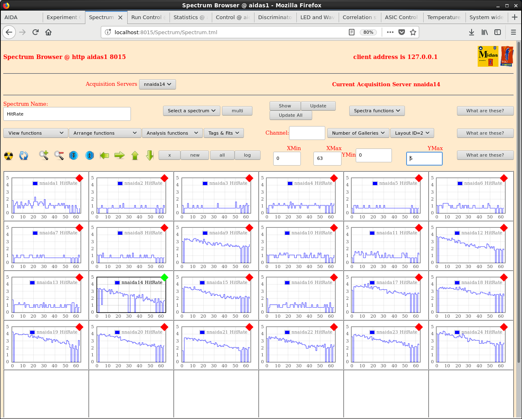Viewport: 522px width, 419px height.
Task: Switch to Run Control tab
Action: click(148, 17)
